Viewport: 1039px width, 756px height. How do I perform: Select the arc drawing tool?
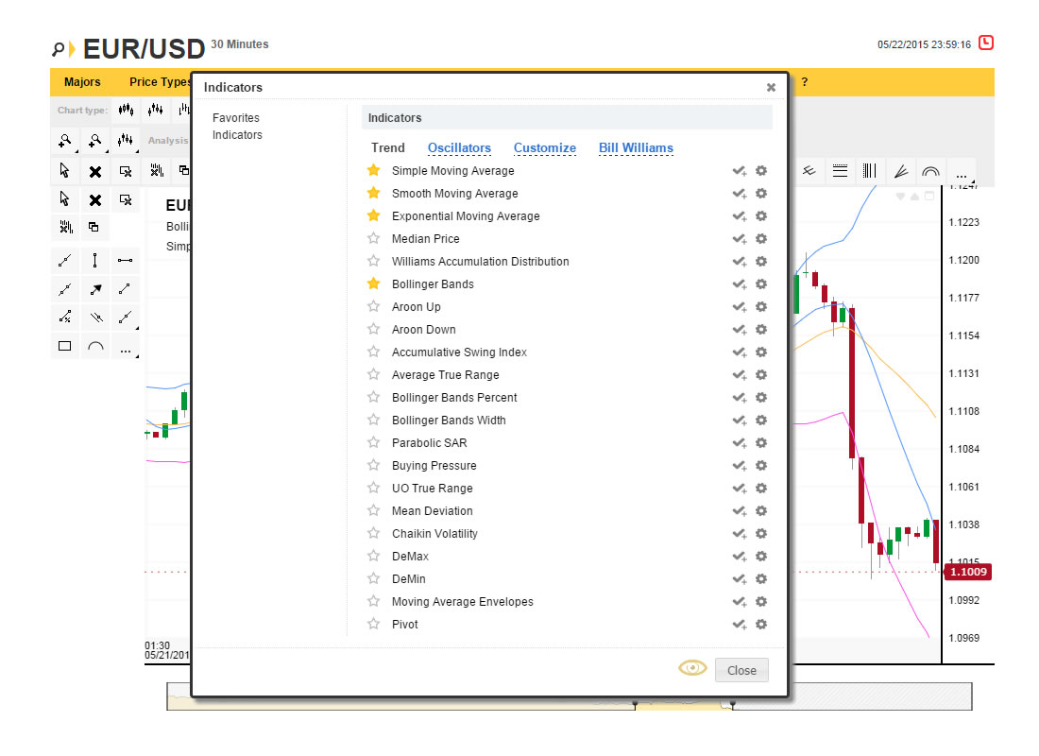pos(94,346)
